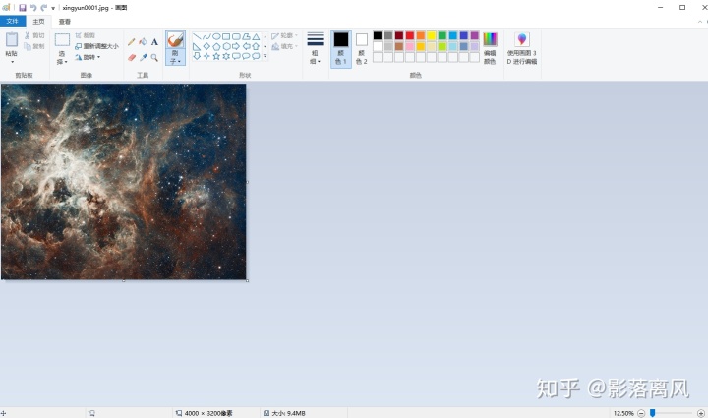This screenshot has width=708, height=418.
Task: Switch to the View (查看) tab
Action: coord(65,22)
